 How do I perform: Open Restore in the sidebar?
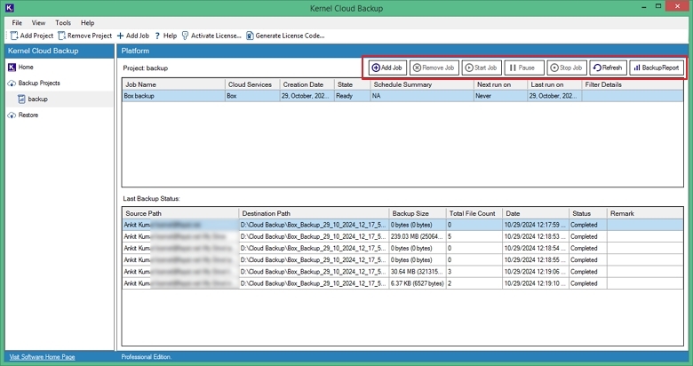(23, 115)
